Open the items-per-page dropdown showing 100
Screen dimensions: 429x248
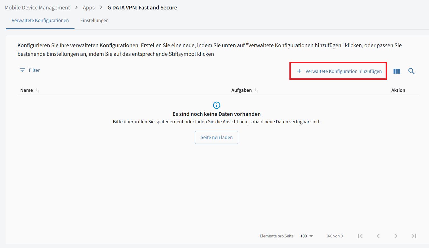[307, 236]
